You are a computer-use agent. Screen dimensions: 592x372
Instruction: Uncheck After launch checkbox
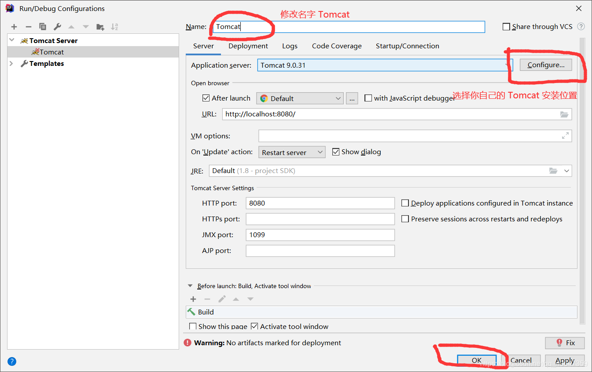(x=206, y=98)
